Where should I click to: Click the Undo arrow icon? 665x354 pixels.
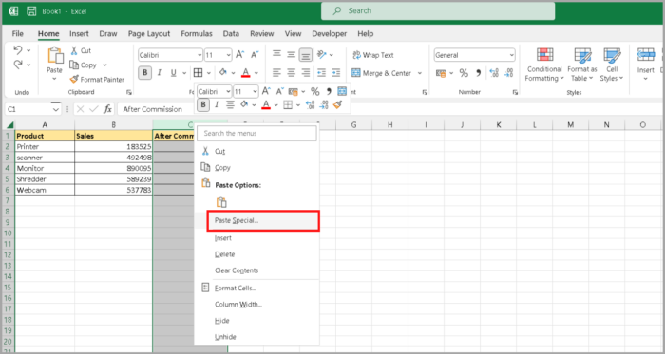coord(18,50)
